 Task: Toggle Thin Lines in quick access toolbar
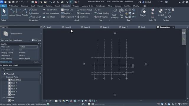[71, 2]
